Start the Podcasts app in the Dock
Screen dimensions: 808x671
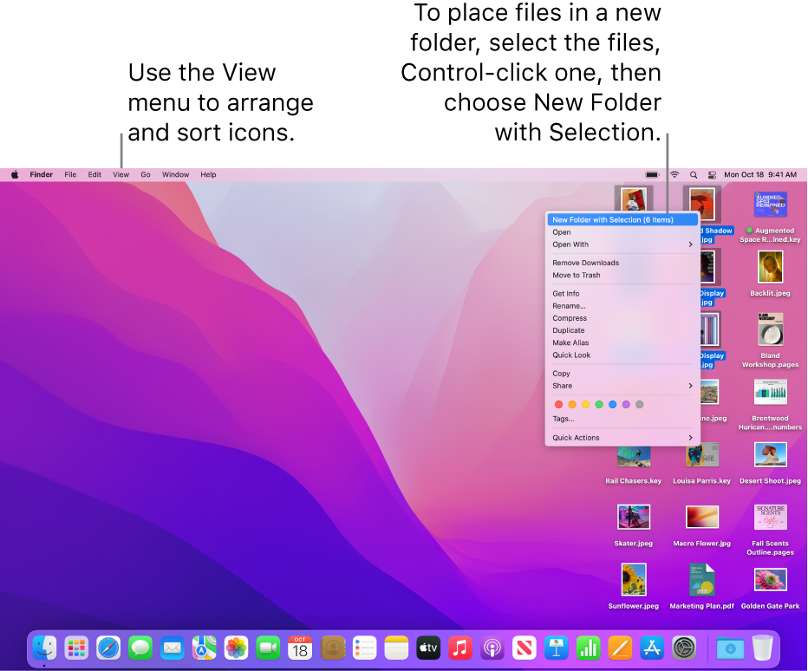(x=492, y=648)
